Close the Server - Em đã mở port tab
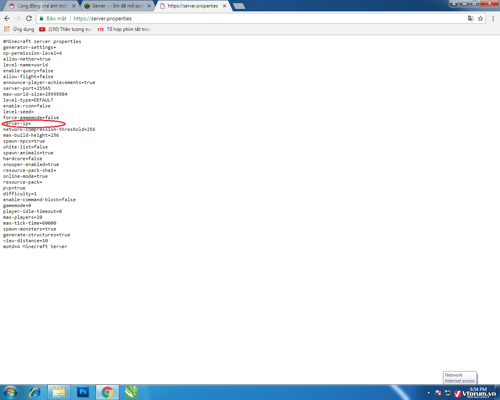The height and width of the screenshot is (400, 500). 149,6
